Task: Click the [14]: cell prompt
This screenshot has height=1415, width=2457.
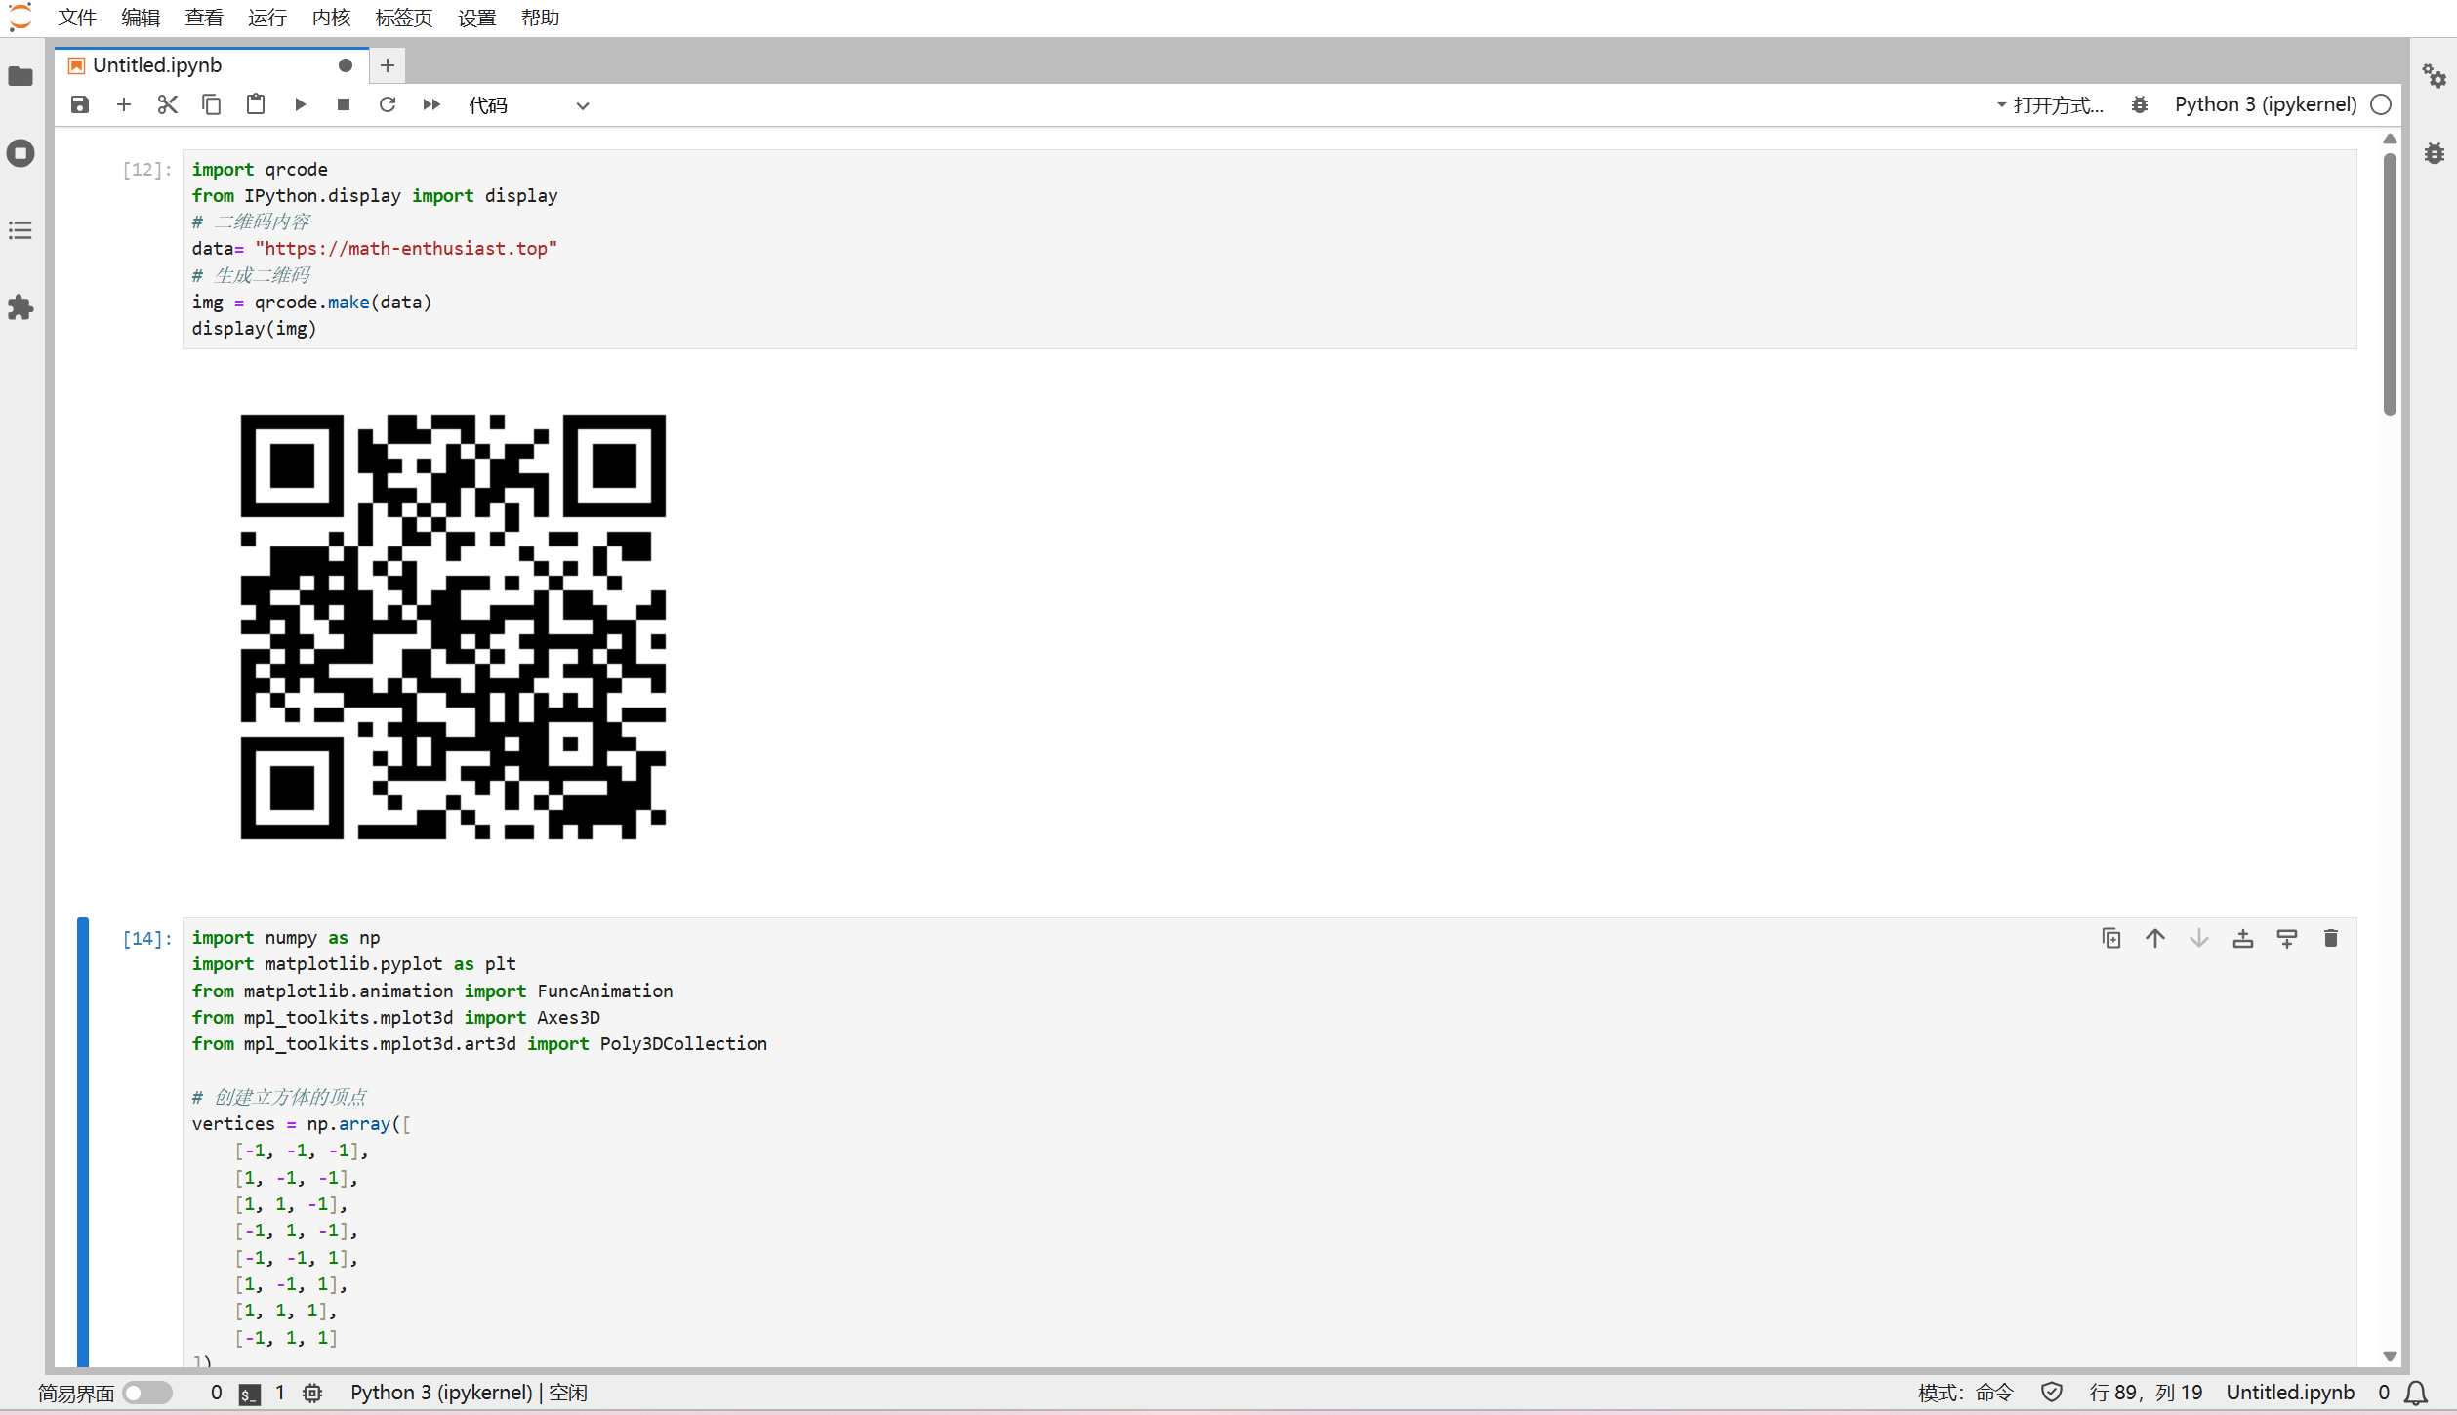Action: (147, 939)
